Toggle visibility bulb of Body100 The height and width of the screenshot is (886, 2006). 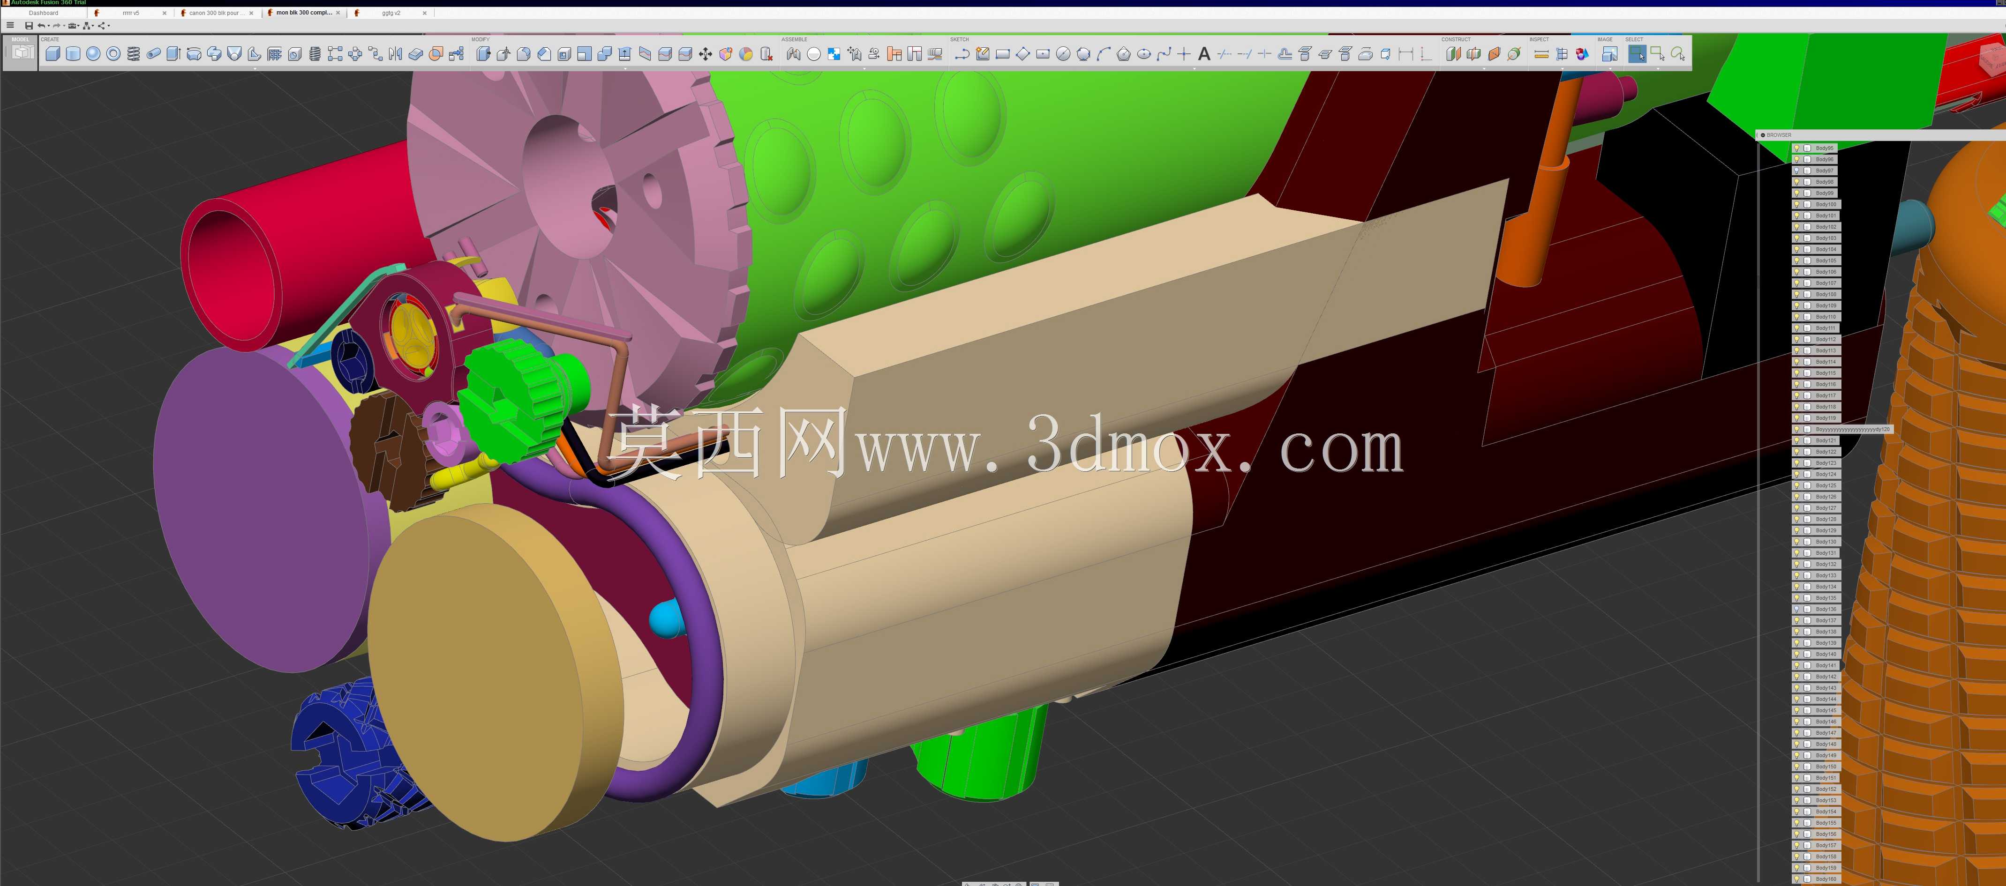coord(1796,204)
